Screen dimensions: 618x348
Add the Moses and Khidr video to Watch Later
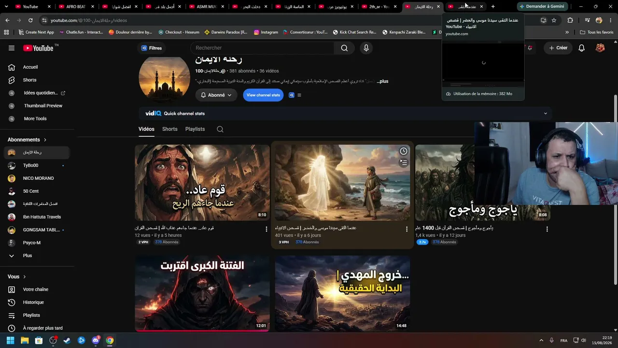[404, 151]
